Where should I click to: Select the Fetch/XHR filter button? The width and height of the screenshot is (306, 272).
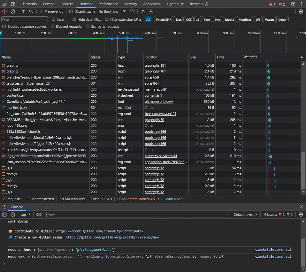163,19
